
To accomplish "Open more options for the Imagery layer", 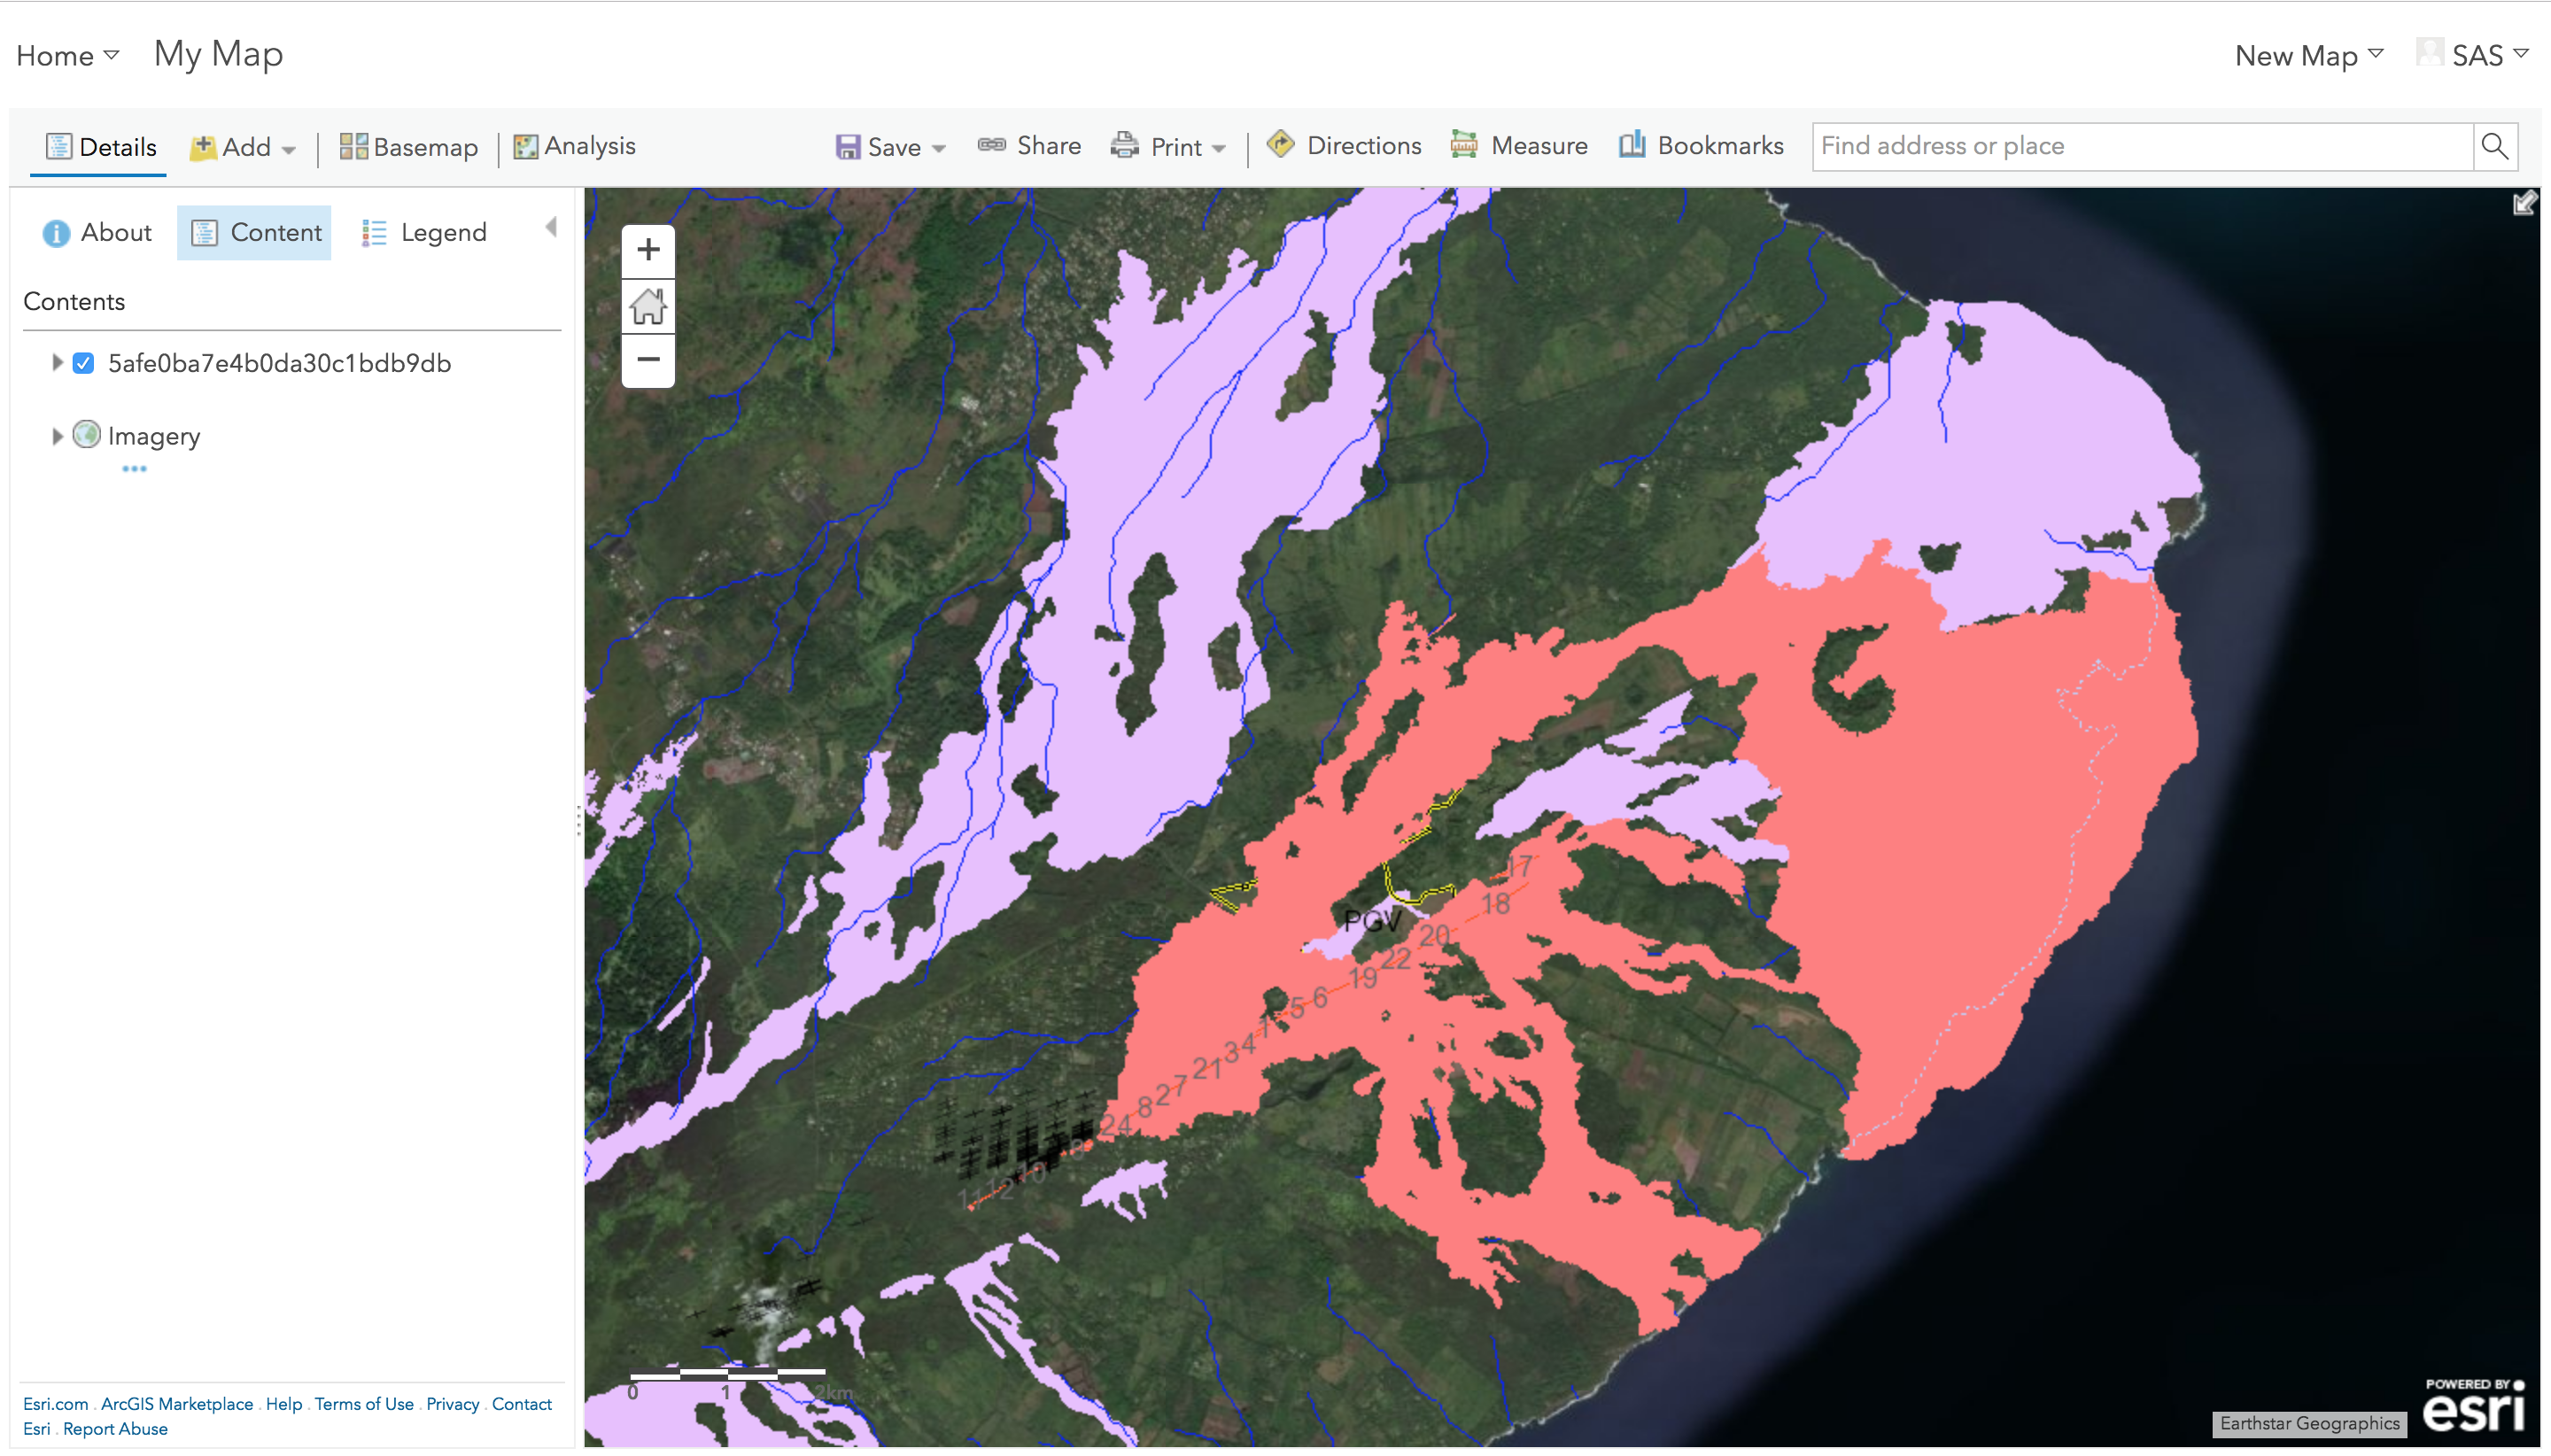I will [135, 467].
